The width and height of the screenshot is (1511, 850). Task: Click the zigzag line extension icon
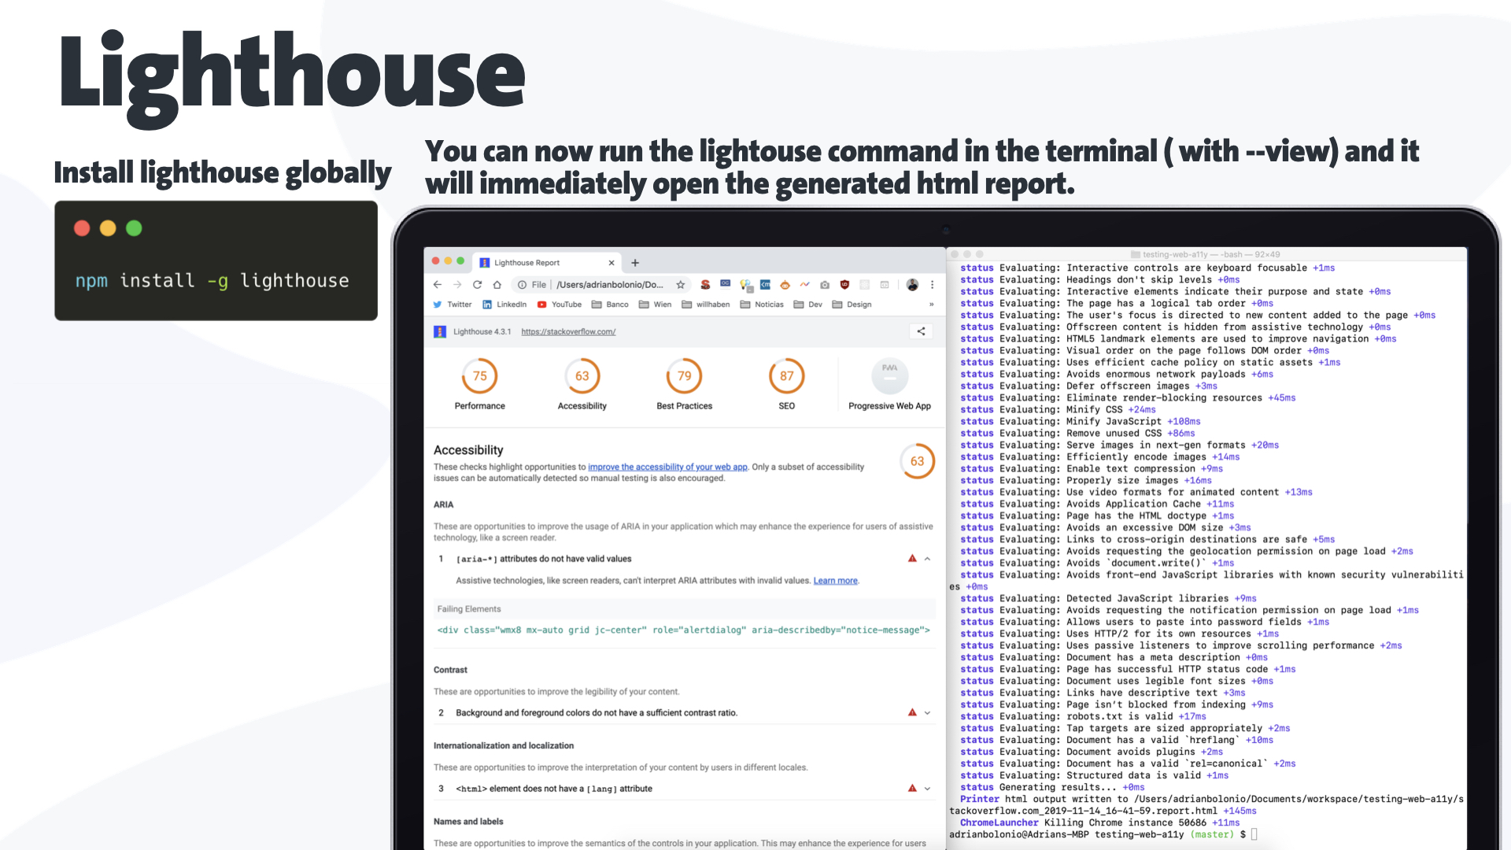click(804, 285)
